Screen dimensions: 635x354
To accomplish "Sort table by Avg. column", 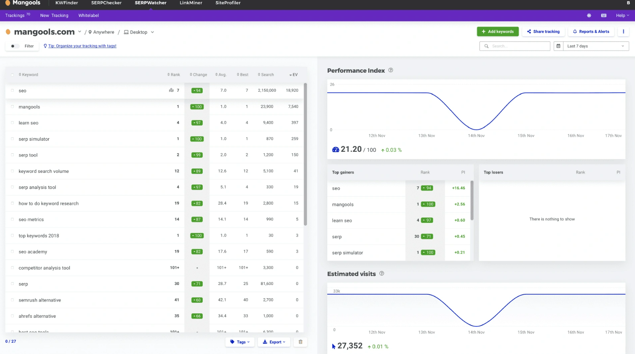I will point(221,75).
